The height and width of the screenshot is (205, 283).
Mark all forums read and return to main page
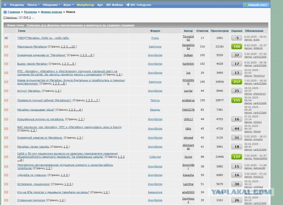pyautogui.click(x=80, y=26)
